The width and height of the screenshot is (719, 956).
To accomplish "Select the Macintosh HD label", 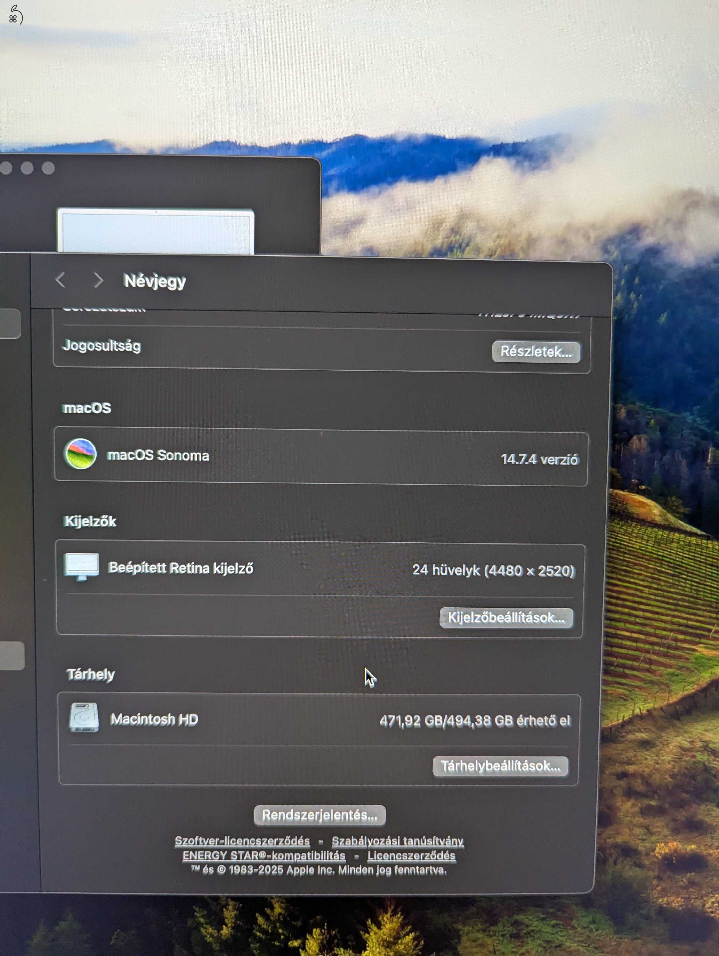I will point(154,719).
